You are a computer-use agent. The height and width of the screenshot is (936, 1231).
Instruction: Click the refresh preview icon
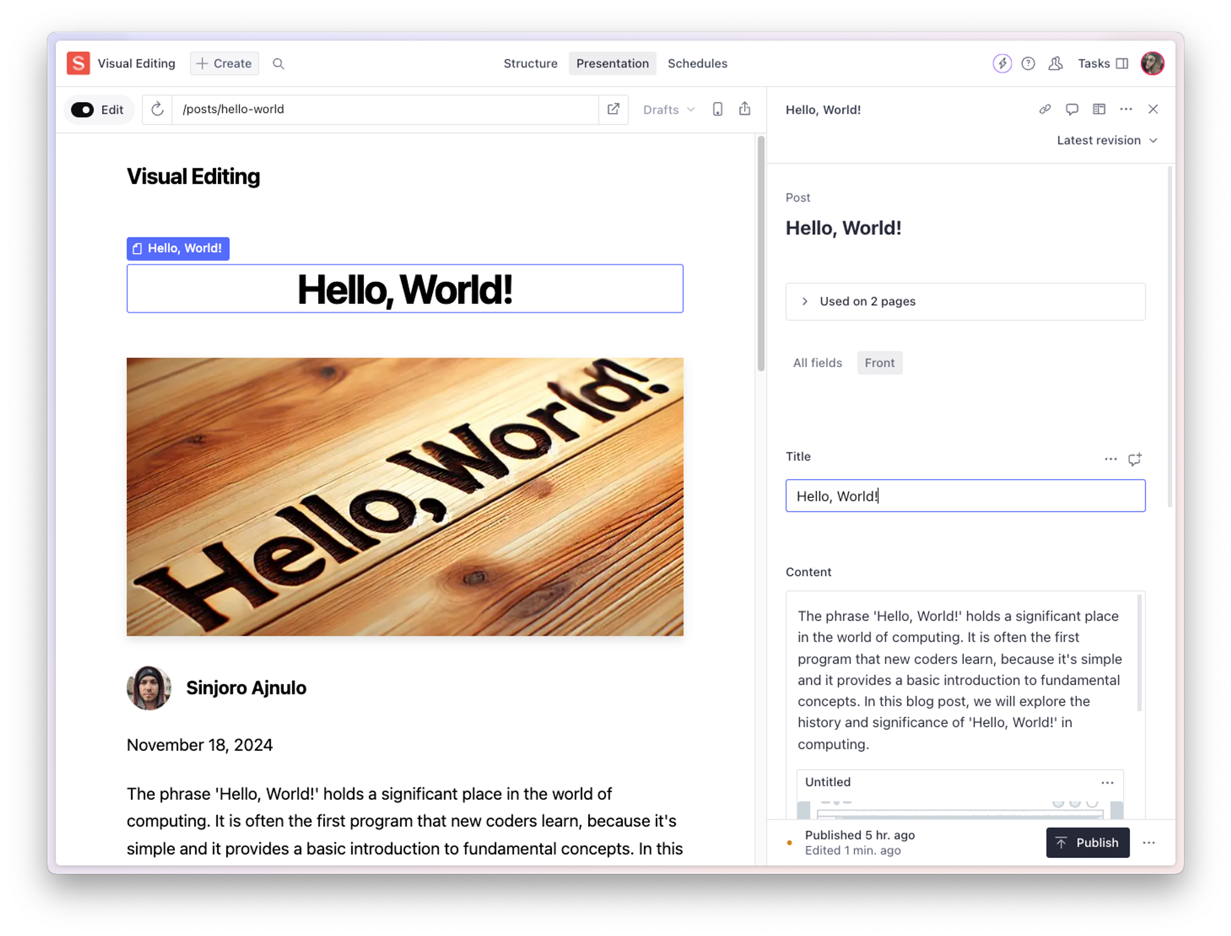157,109
